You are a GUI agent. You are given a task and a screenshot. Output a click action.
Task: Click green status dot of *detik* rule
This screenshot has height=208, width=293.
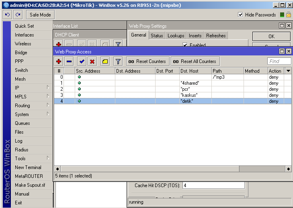80,101
